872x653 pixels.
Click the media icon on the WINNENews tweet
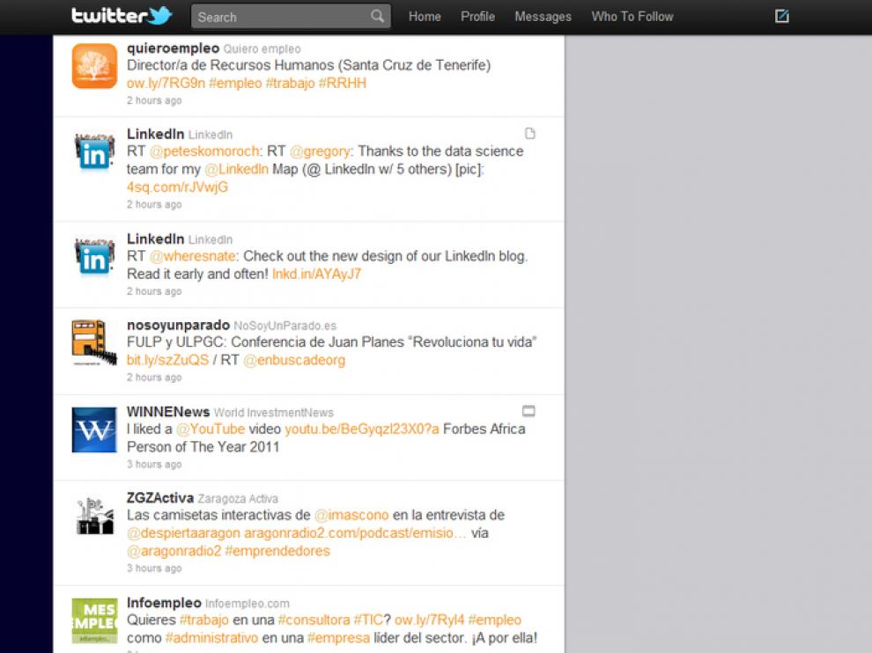tap(528, 411)
